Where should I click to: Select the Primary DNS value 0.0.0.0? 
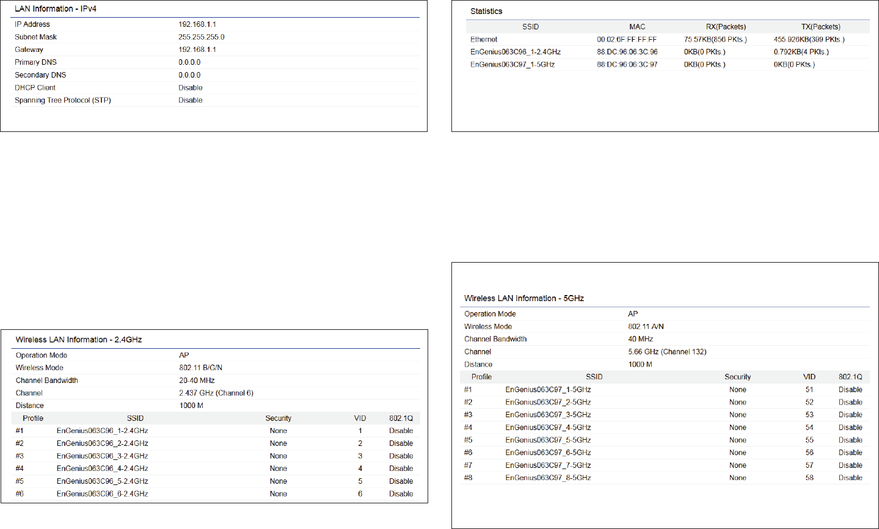pos(189,62)
